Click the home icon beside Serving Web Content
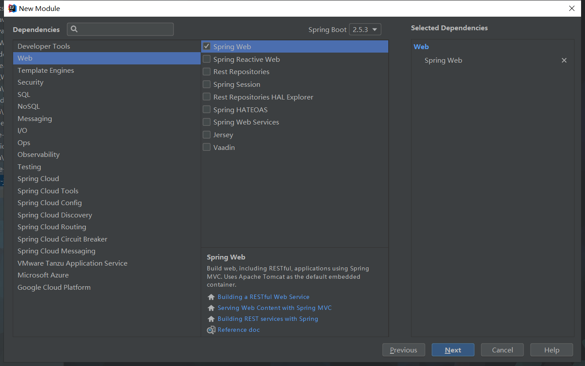Image resolution: width=585 pixels, height=366 pixels. coord(211,308)
